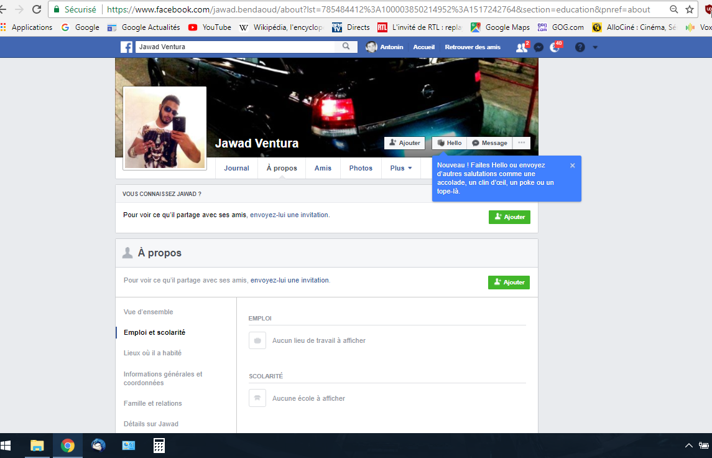The height and width of the screenshot is (458, 712).
Task: Open Retrouver des amis page
Action: (x=472, y=47)
